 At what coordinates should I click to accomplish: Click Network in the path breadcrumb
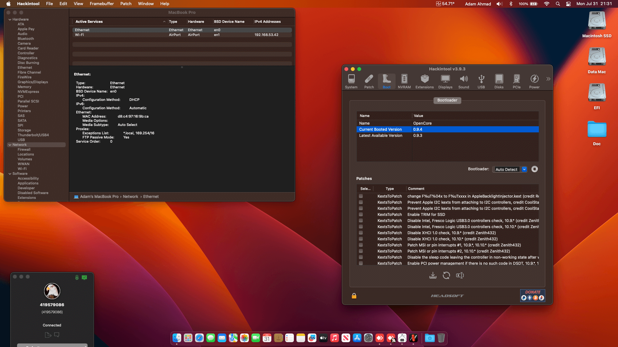[130, 197]
